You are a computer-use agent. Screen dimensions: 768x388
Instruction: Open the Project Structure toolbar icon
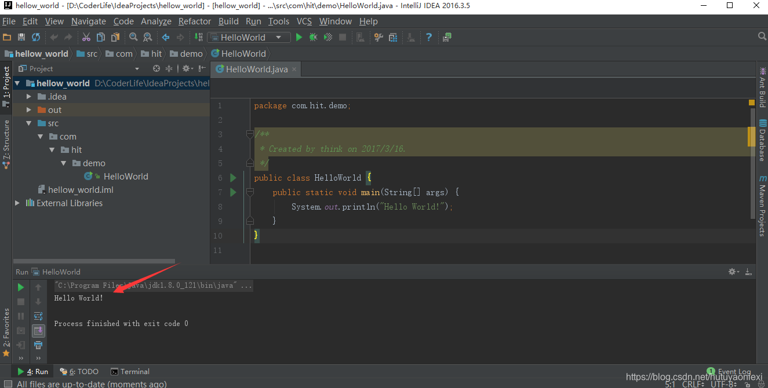[393, 37]
